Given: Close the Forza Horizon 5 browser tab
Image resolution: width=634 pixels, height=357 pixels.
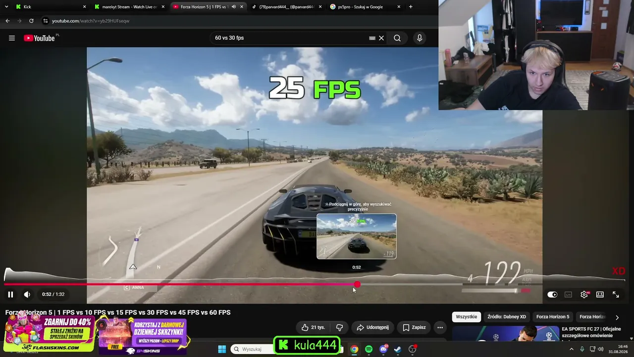Looking at the screenshot, I should (x=242, y=7).
